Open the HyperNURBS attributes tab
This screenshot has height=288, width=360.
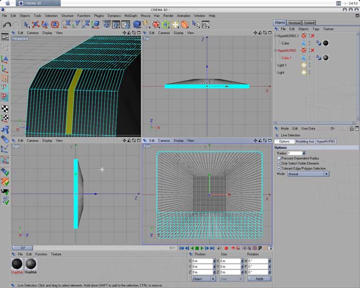pos(326,141)
